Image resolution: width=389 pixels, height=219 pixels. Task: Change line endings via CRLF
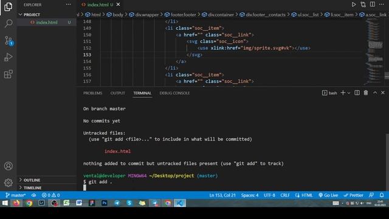285,195
